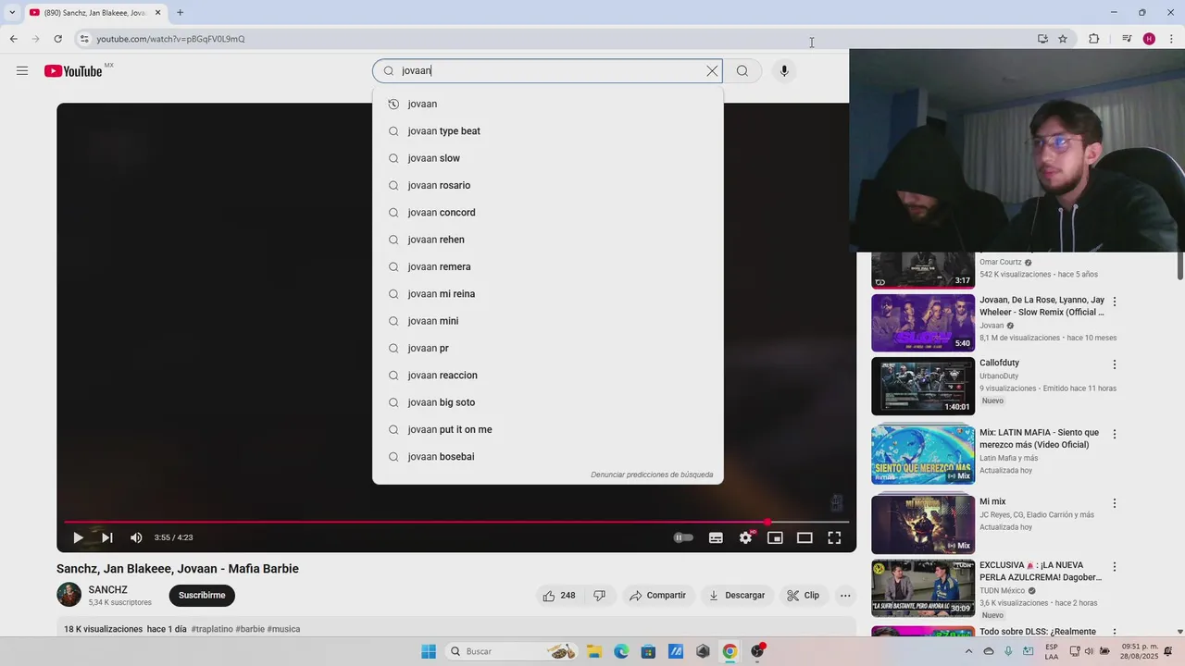This screenshot has width=1185, height=666.
Task: Open Windows Start menu
Action: pos(429,651)
